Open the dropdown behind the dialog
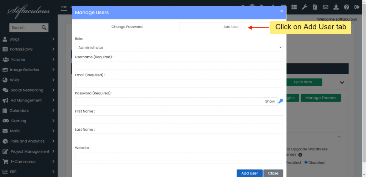Viewport: 366px width, 177px height. point(314,137)
